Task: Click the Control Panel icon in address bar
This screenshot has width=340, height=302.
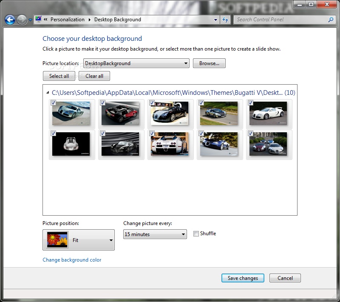Action: click(x=38, y=19)
